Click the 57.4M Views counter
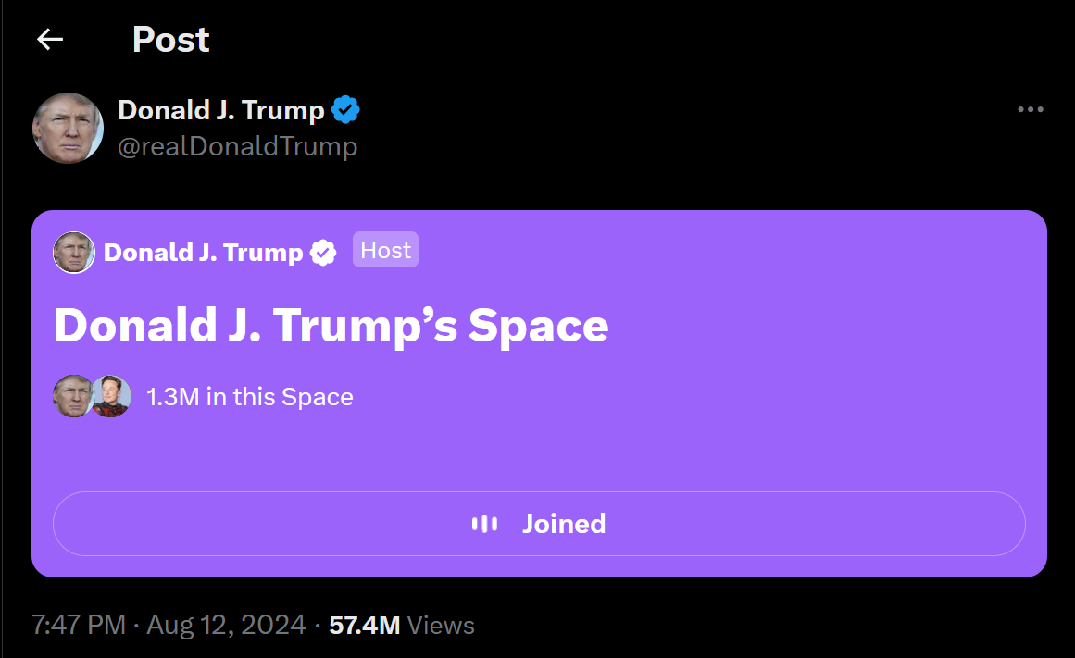The width and height of the screenshot is (1075, 658). [x=402, y=626]
